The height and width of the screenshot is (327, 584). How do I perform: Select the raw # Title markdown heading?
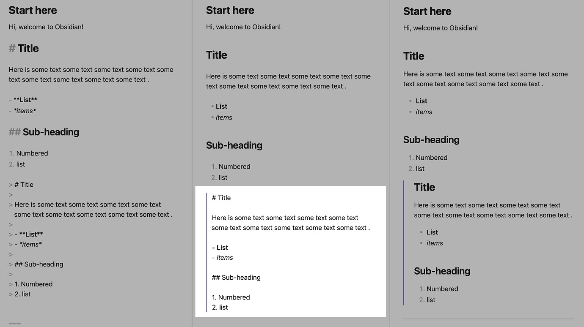tap(23, 48)
